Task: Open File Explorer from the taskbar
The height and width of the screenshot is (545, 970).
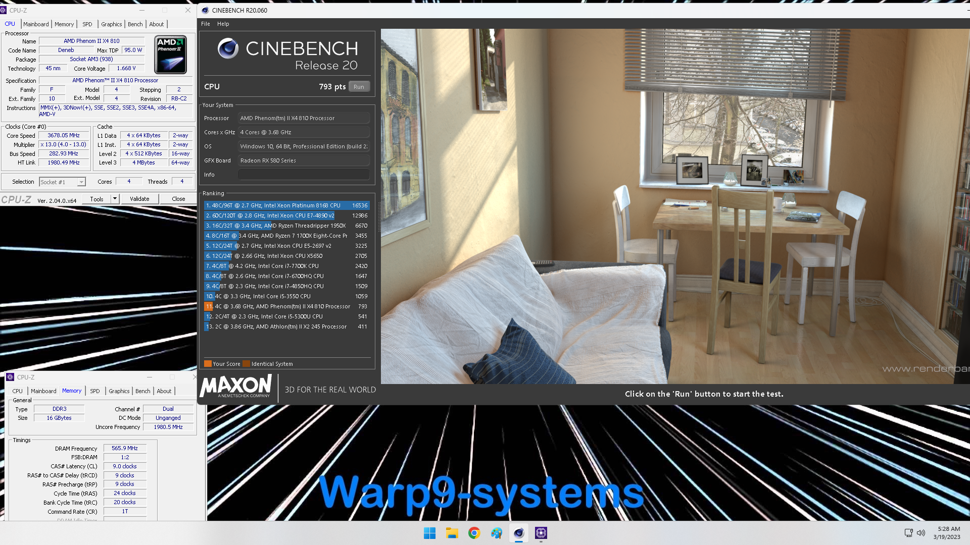Action: point(452,533)
